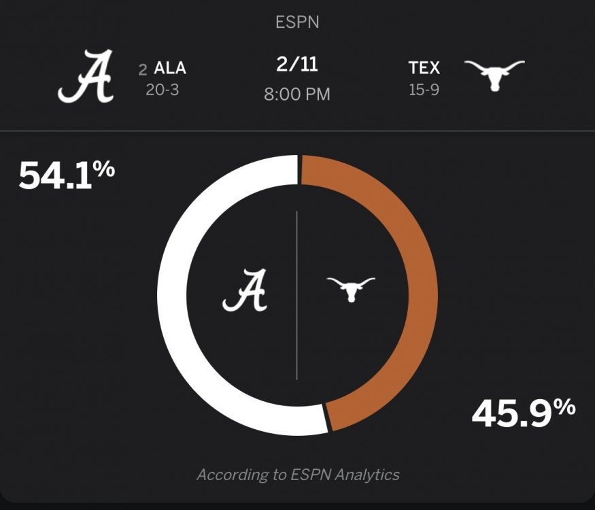Open the ALA team name link
The width and height of the screenshot is (595, 510).
pos(170,68)
